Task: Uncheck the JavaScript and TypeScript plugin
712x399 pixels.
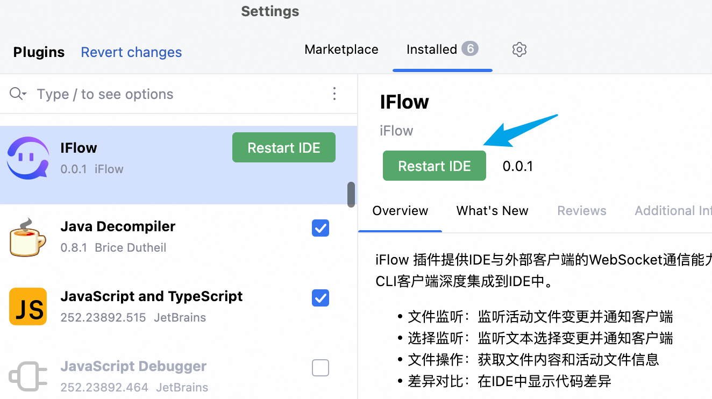Action: tap(320, 298)
